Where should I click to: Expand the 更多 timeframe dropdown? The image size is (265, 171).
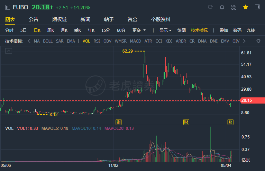(139, 30)
